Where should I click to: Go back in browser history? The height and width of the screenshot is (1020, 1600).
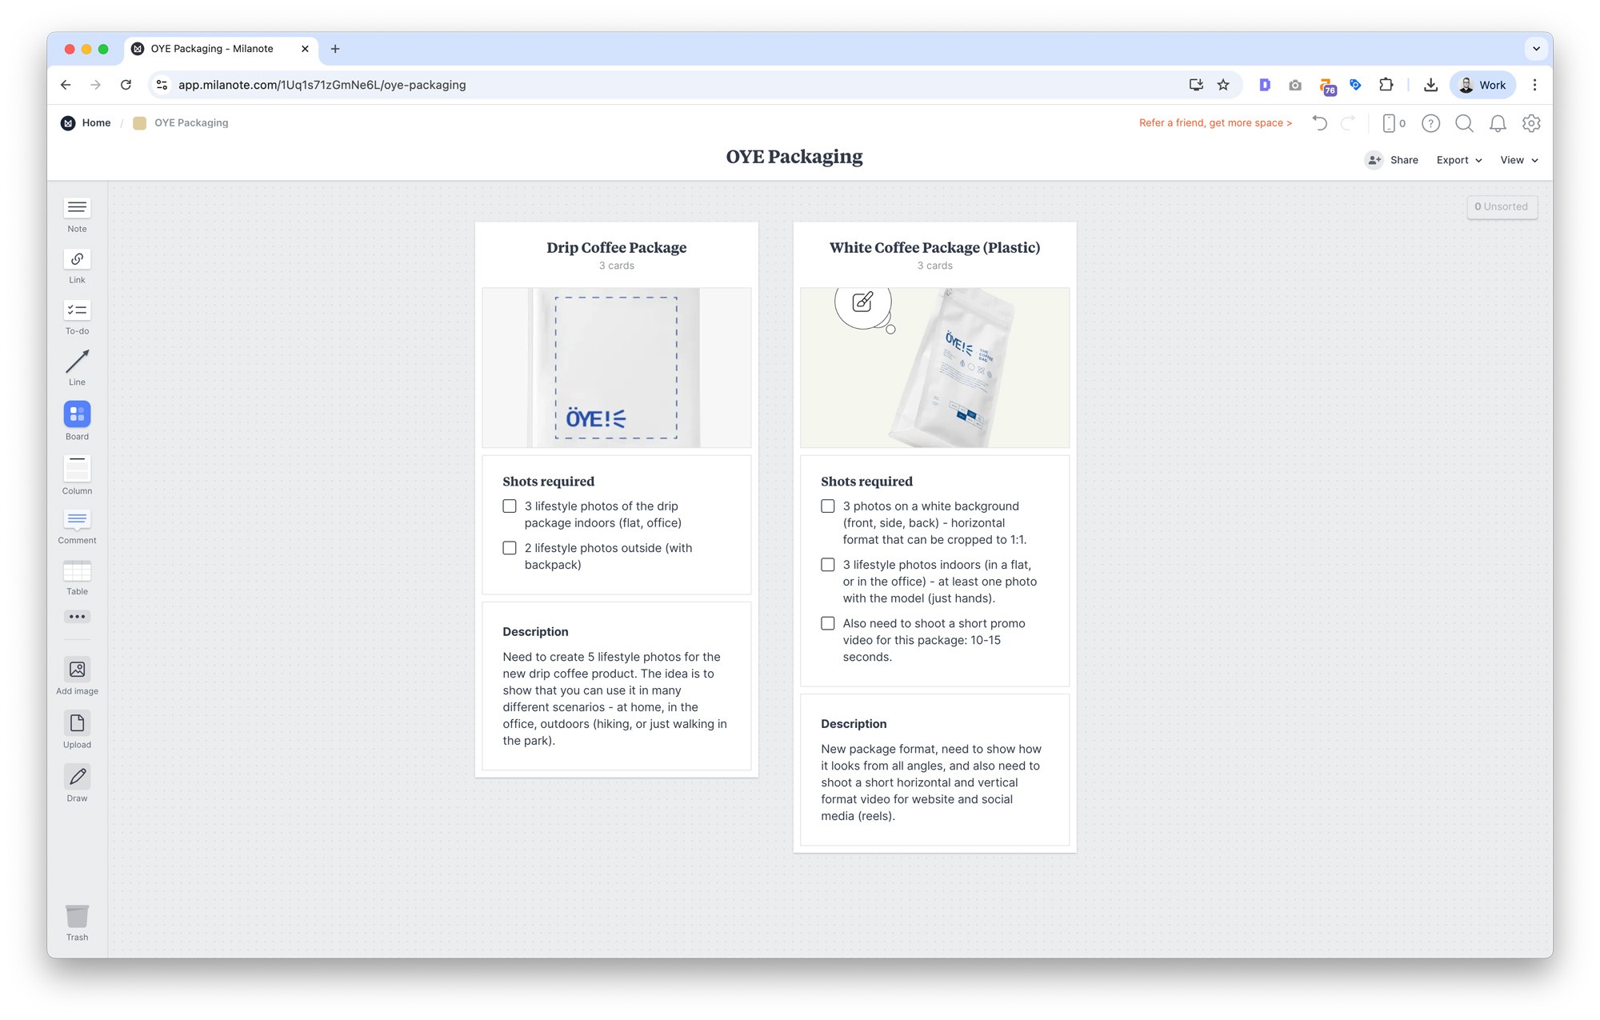click(x=66, y=85)
